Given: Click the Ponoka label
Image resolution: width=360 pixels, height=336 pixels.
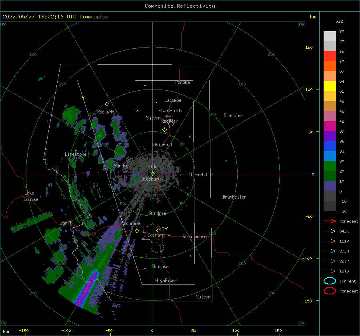Looking at the screenshot, I should tap(182, 82).
